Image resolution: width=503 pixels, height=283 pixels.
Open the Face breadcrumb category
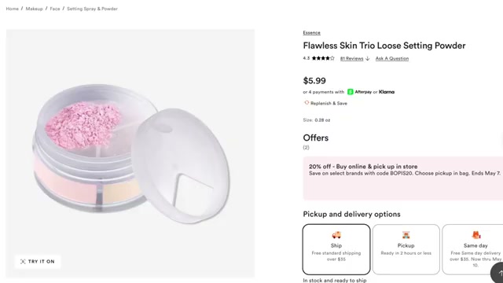(55, 9)
